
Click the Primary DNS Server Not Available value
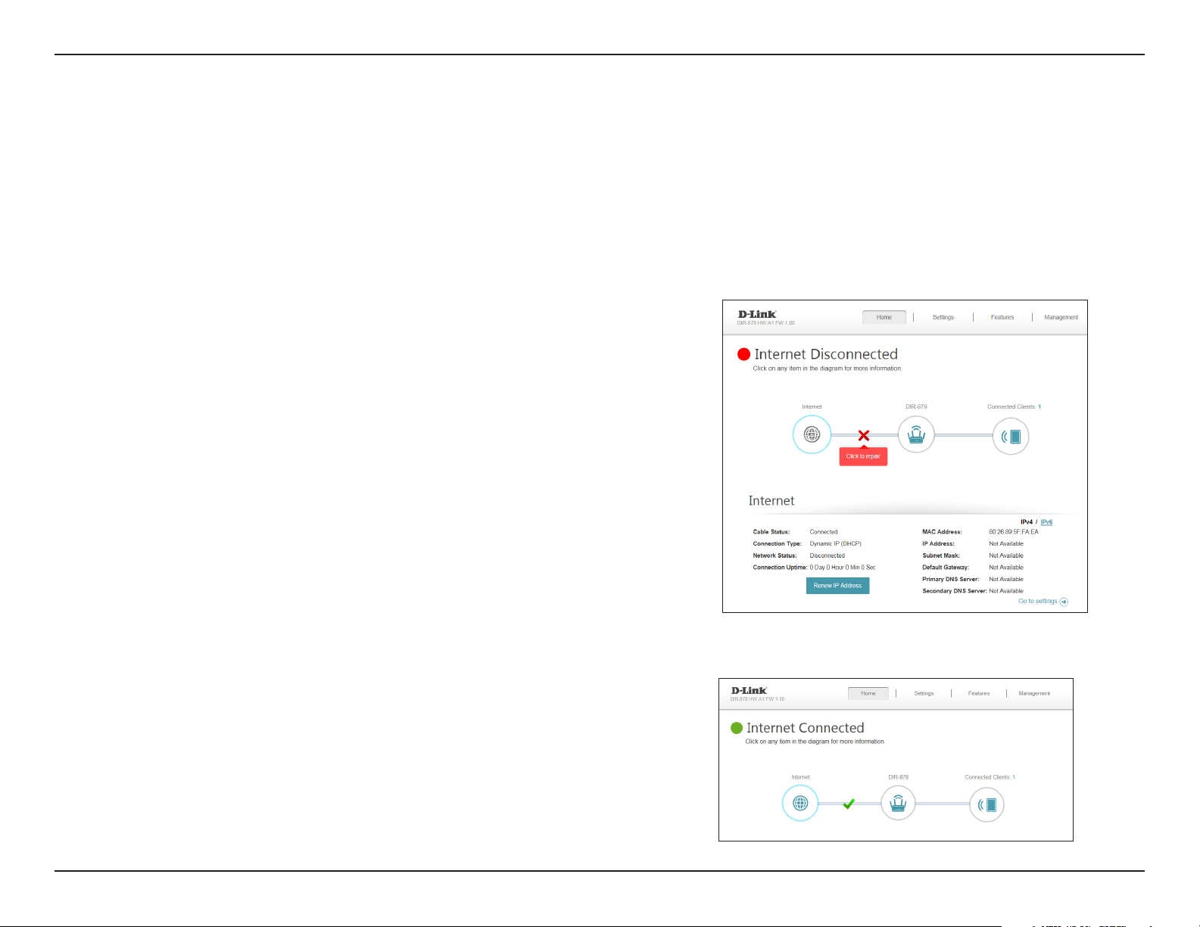coord(1006,579)
